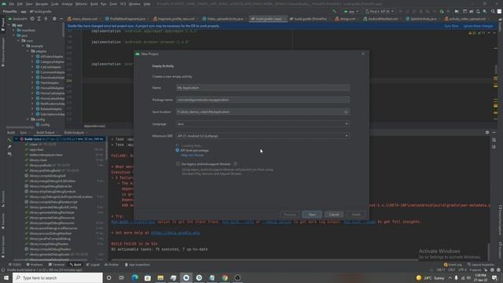
Task: Click the Task View taskbar icon
Action: (x=122, y=277)
